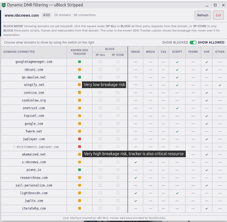The height and width of the screenshot is (222, 227).
Task: Click the XHR column header
Action: click(x=207, y=52)
